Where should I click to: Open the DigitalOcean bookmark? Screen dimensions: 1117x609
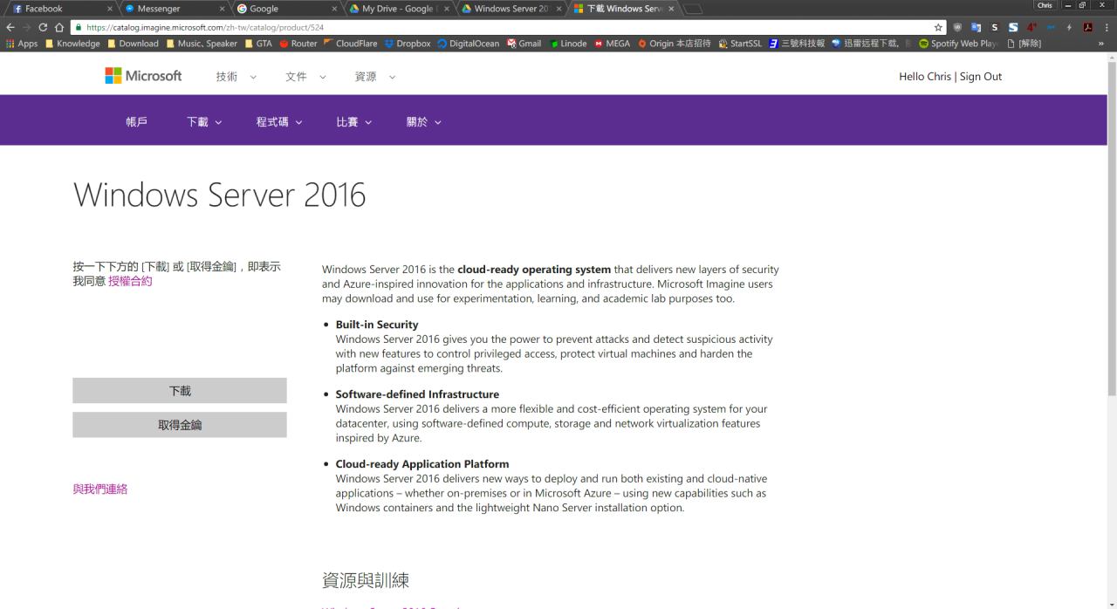click(468, 44)
